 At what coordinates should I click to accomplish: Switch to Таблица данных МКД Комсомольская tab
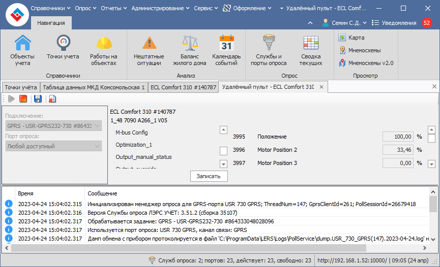[94, 87]
